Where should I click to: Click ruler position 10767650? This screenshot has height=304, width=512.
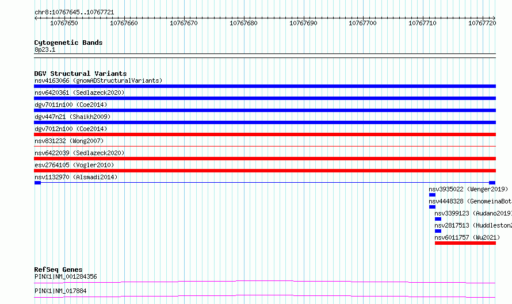(64, 23)
